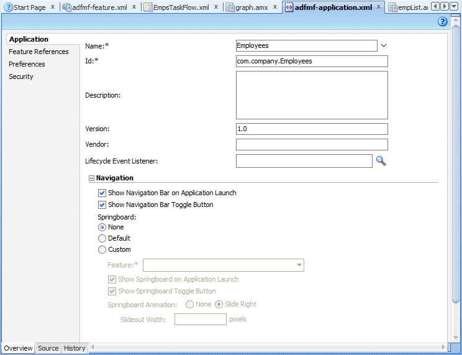
Task: Toggle Show Springboard on Application Launch
Action: tap(112, 279)
